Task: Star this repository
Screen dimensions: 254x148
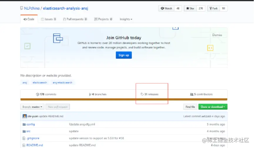Action: (x=190, y=8)
